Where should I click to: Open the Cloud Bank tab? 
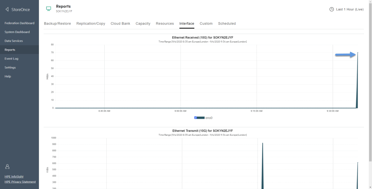[120, 24]
